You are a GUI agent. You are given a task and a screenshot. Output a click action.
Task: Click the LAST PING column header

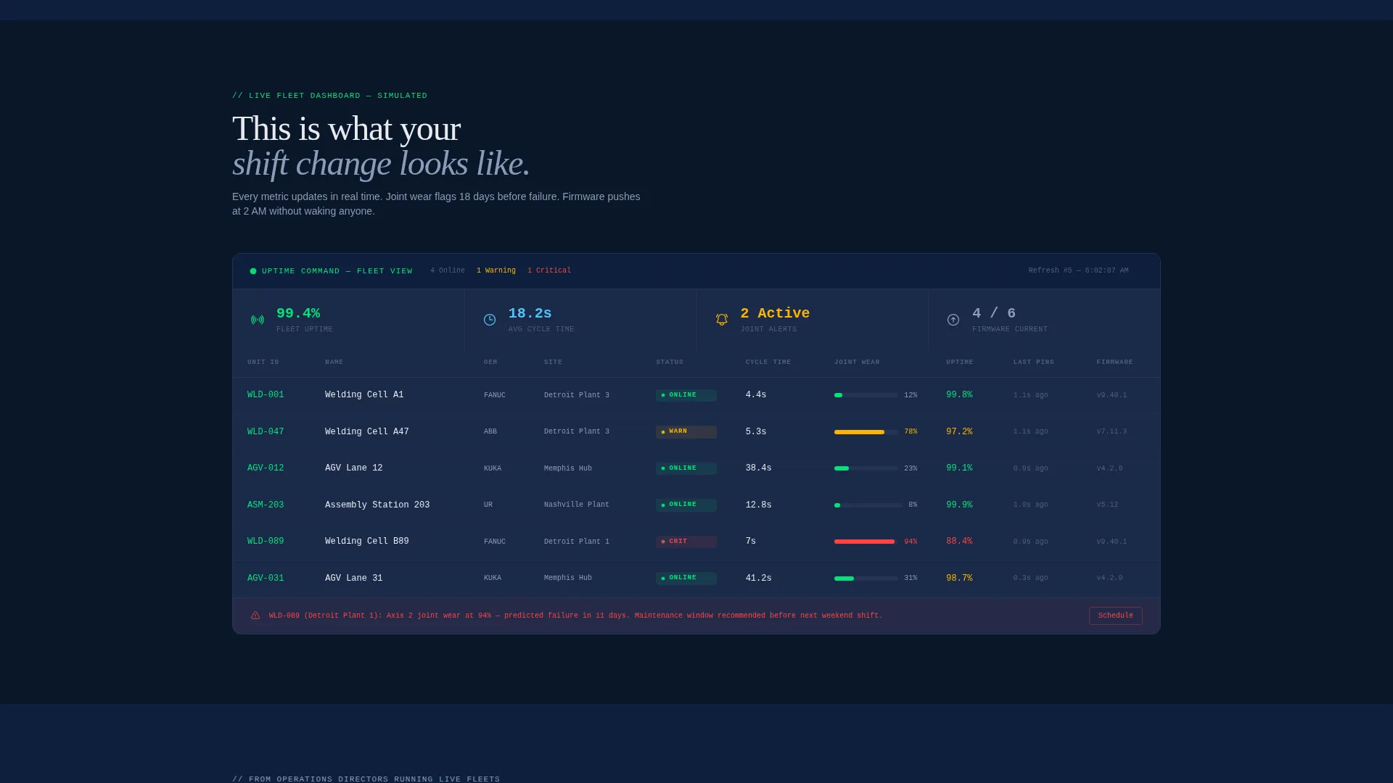click(x=1034, y=362)
